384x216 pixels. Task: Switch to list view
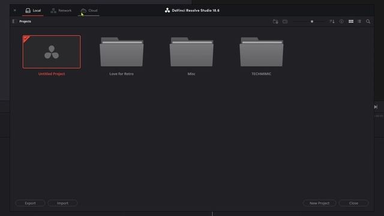(x=359, y=22)
